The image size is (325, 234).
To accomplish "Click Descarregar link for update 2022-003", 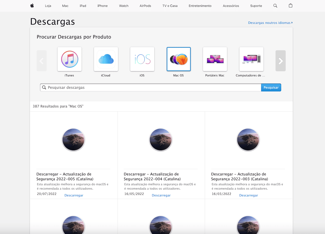I will [249, 195].
